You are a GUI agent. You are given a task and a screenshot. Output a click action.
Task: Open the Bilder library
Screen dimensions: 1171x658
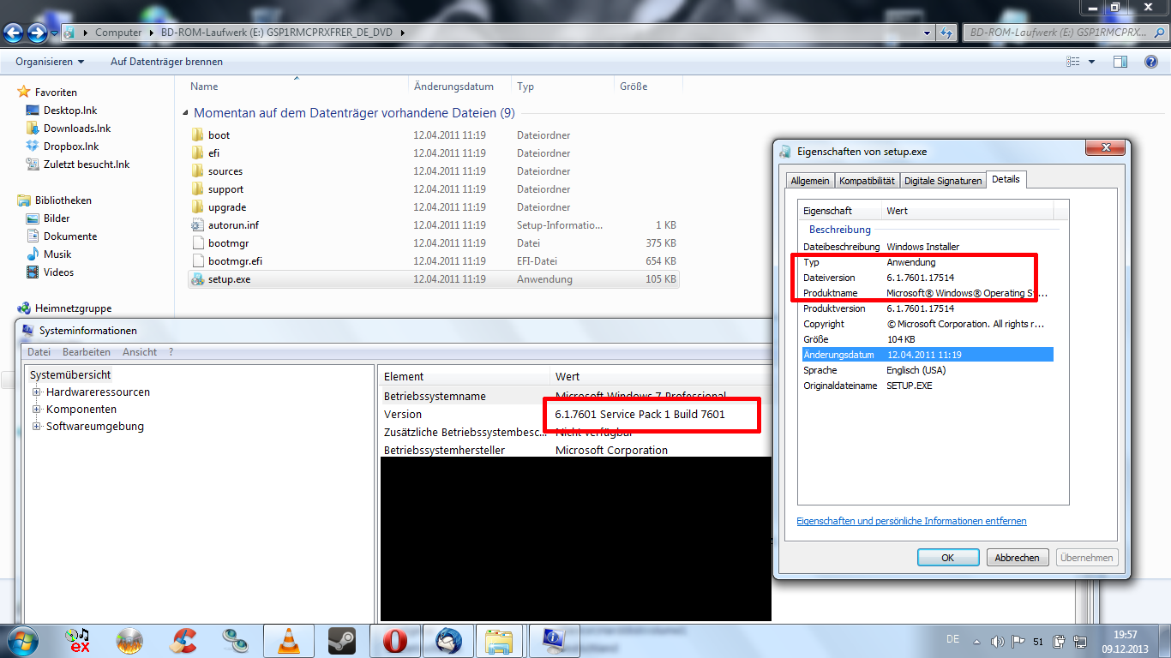(x=57, y=218)
